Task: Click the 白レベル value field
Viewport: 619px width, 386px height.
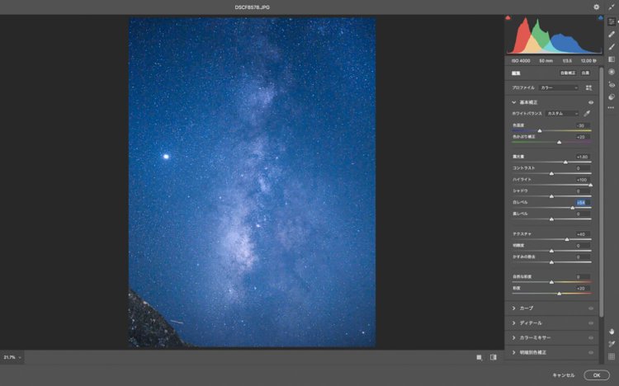Action: [580, 202]
